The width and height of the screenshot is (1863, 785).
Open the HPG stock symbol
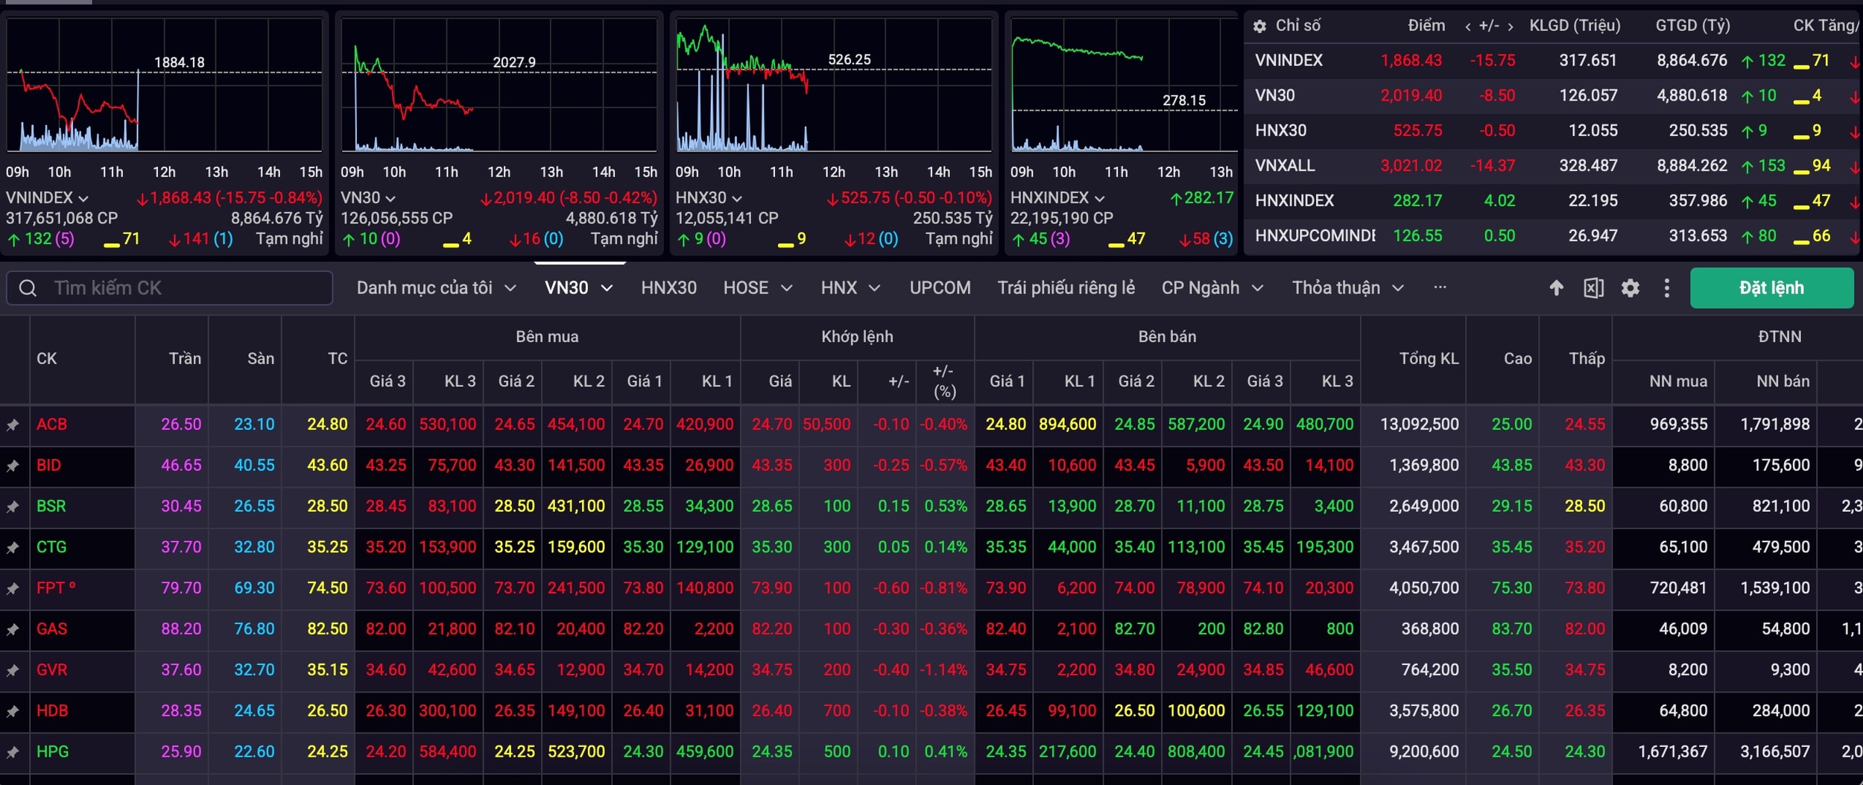tap(52, 752)
